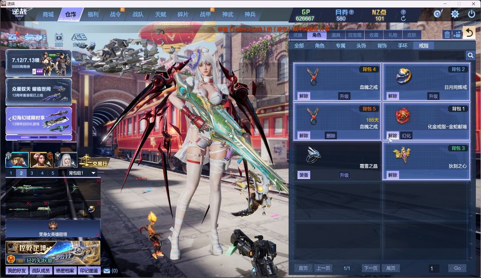Viewport: 481px width, 278px height.
Task: Click the Go page jump button
Action: click(x=457, y=268)
